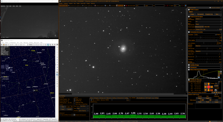Image resolution: width=223 pixels, height=122 pixels.
Task: Open the Raw Frames Save None dropdown
Action: pos(84,106)
